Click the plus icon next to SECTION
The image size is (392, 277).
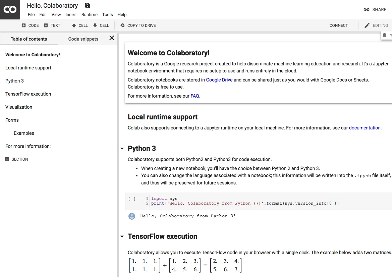(7, 159)
